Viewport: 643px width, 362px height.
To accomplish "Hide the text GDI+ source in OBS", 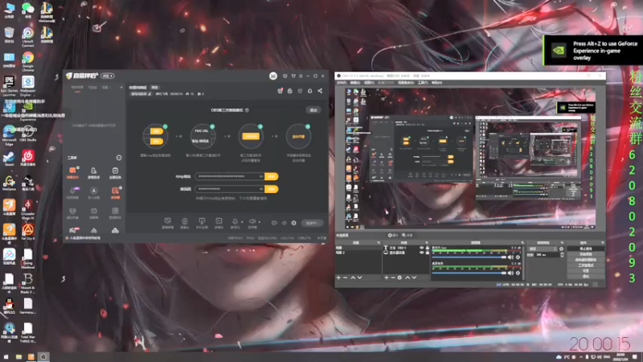I will [421, 248].
